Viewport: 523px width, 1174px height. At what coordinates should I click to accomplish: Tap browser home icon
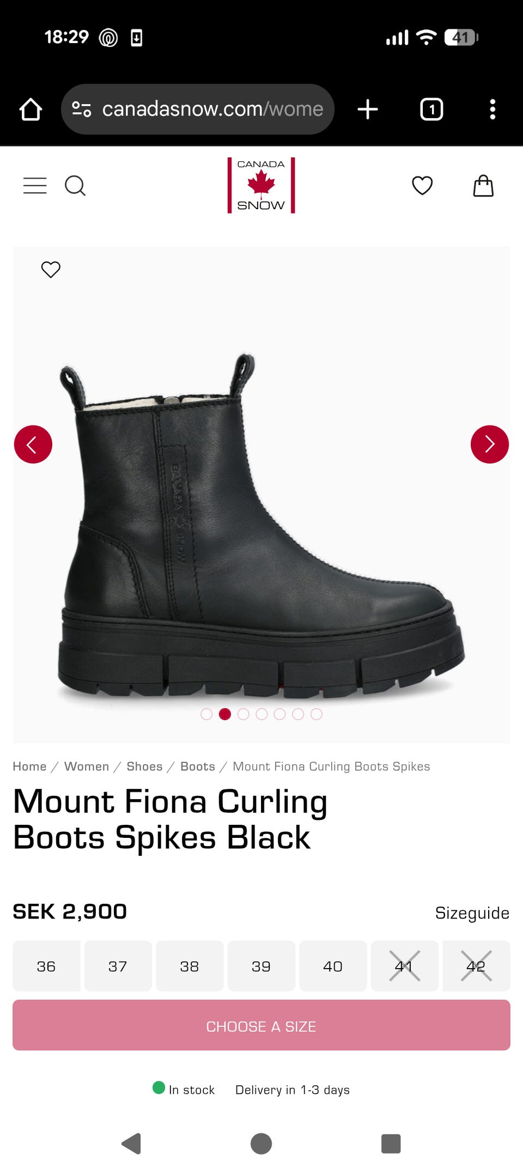coord(31,110)
